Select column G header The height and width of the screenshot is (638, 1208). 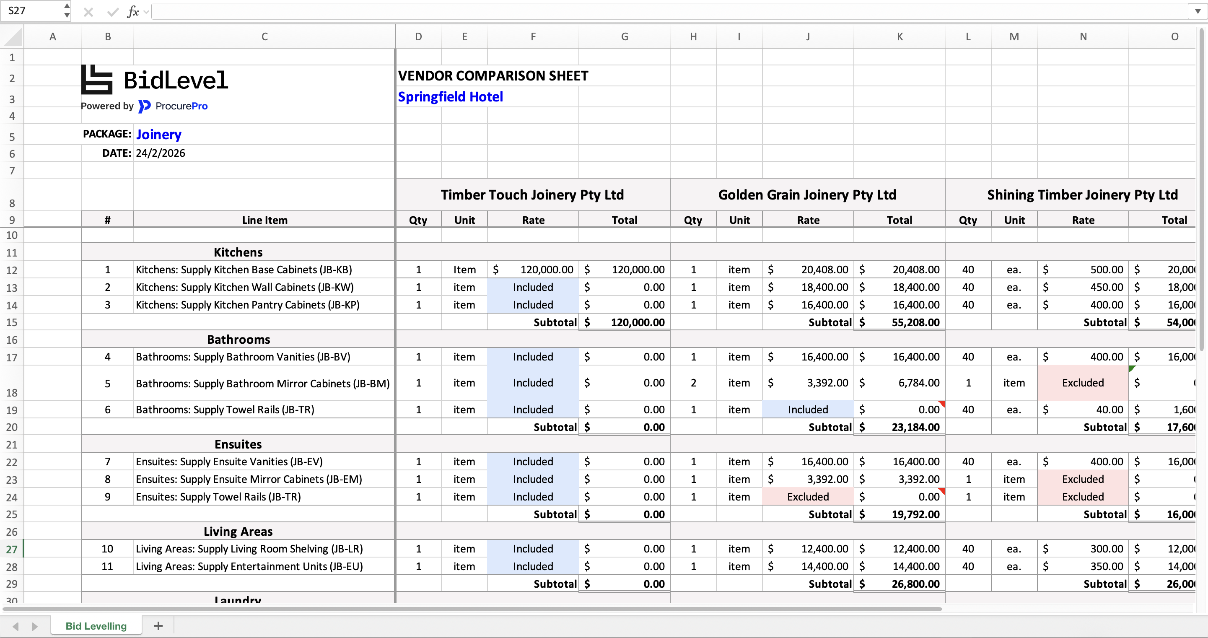[x=624, y=36]
